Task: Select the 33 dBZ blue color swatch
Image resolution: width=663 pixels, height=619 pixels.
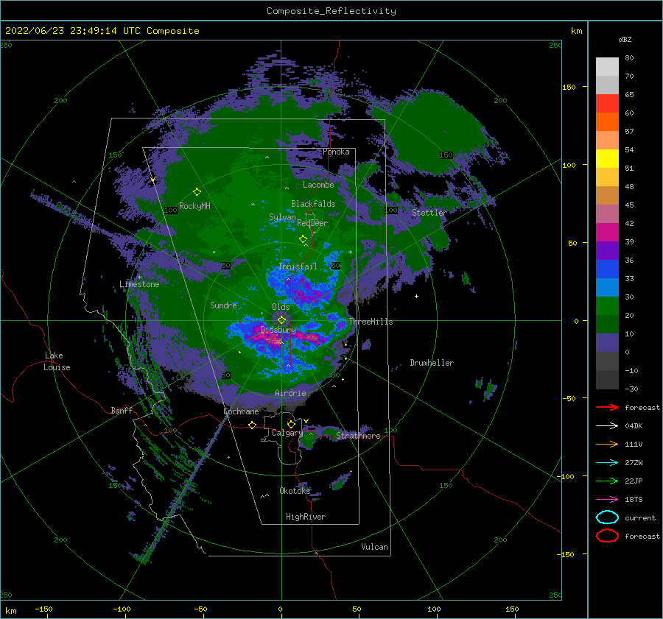Action: tap(607, 269)
